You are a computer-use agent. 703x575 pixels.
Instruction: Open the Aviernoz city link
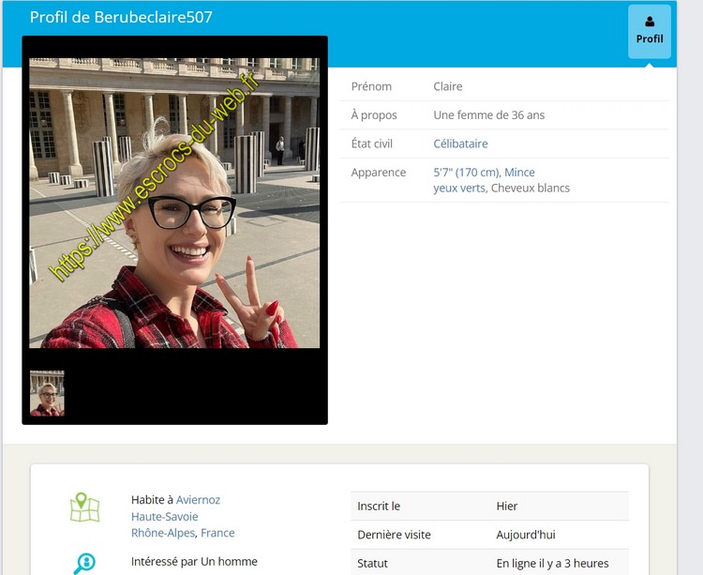tap(198, 500)
